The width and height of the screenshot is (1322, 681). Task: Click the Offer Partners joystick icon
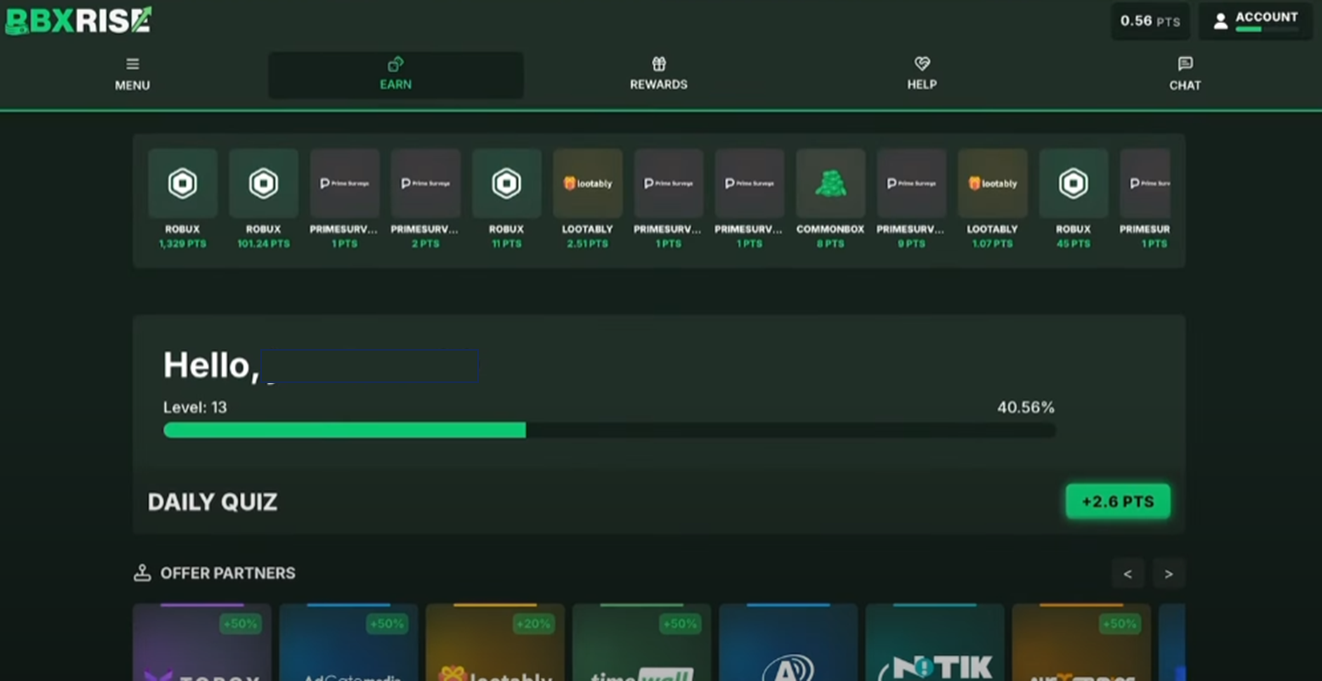pyautogui.click(x=142, y=573)
